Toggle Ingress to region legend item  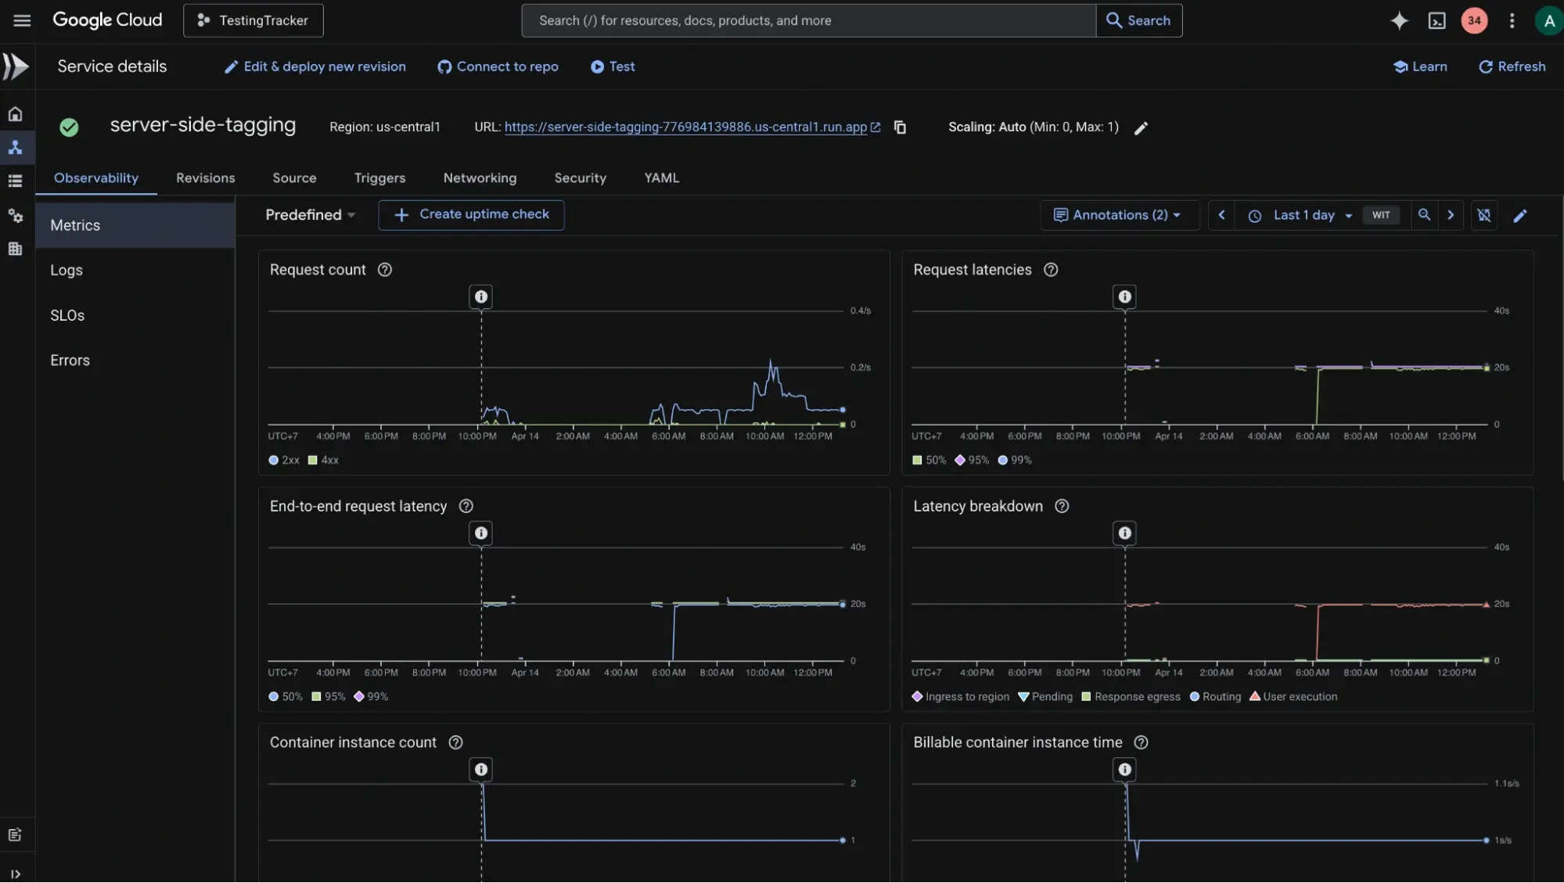pyautogui.click(x=961, y=697)
